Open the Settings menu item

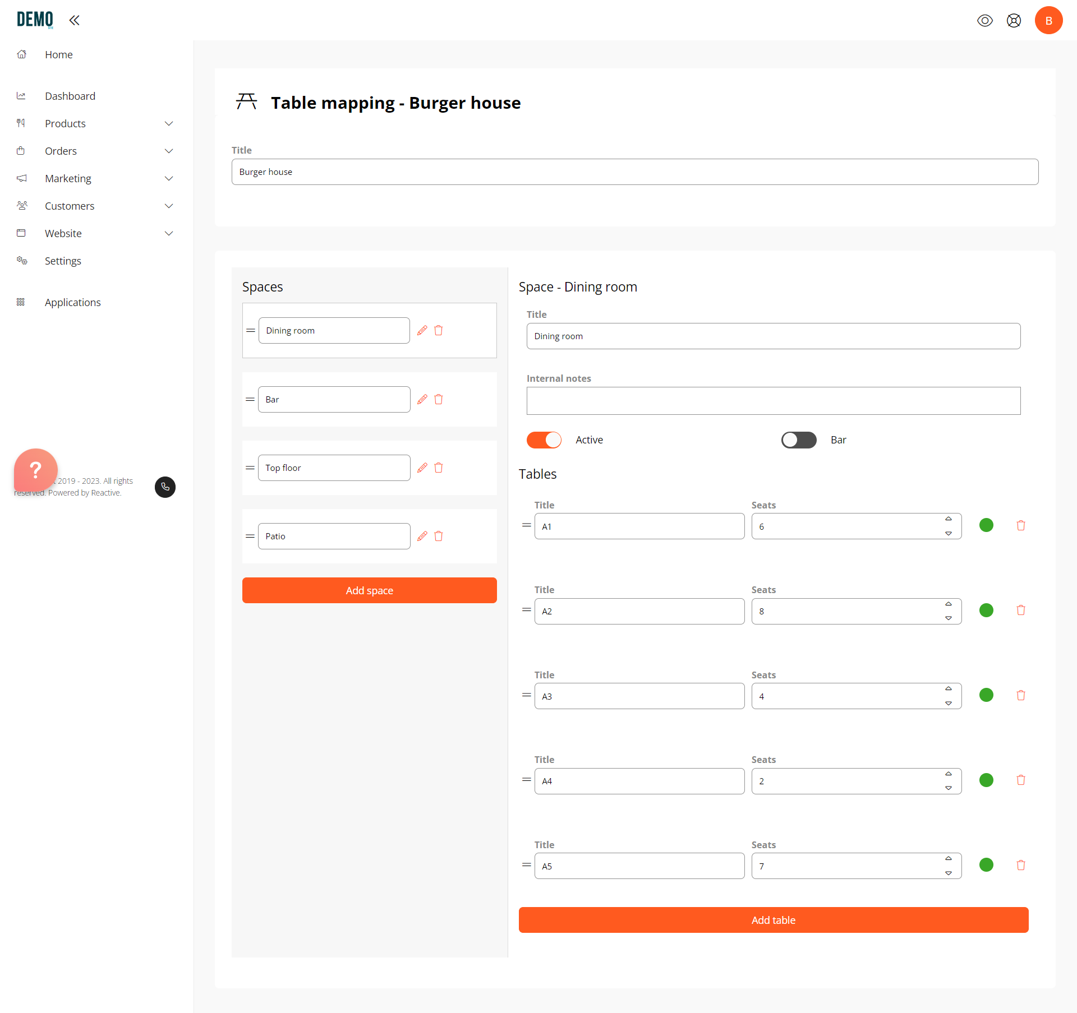(x=62, y=260)
